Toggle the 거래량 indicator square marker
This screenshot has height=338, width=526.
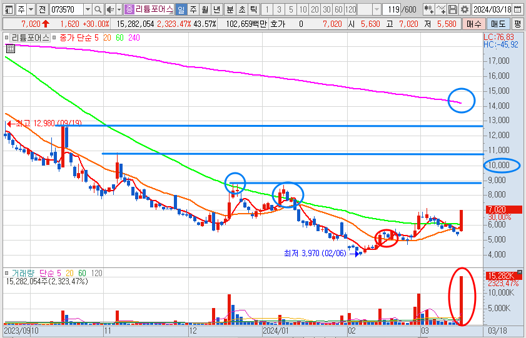[x=6, y=273]
